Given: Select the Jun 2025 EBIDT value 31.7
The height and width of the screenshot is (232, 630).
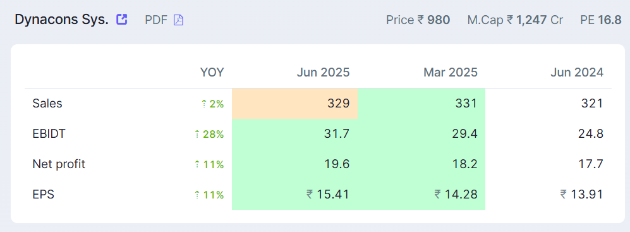Looking at the screenshot, I should (337, 134).
